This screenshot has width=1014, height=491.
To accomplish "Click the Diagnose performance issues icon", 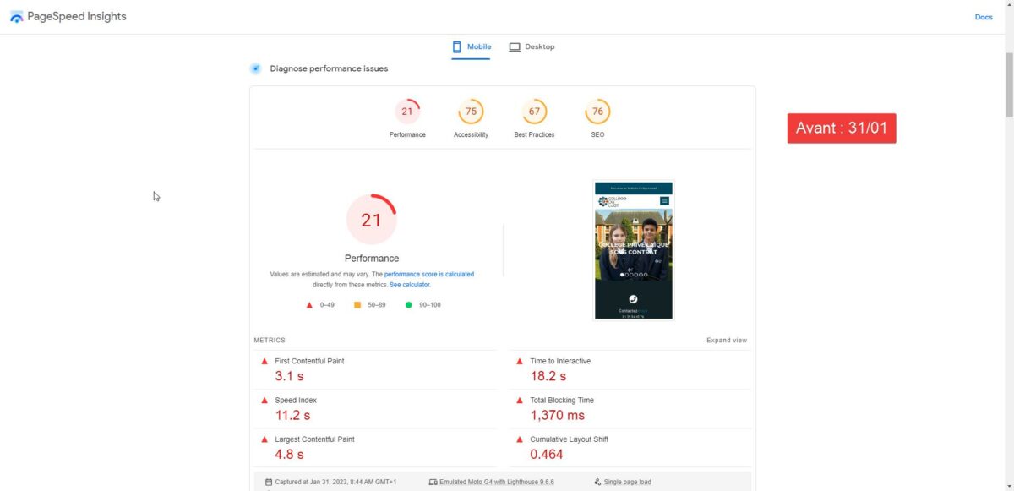I will (x=255, y=68).
